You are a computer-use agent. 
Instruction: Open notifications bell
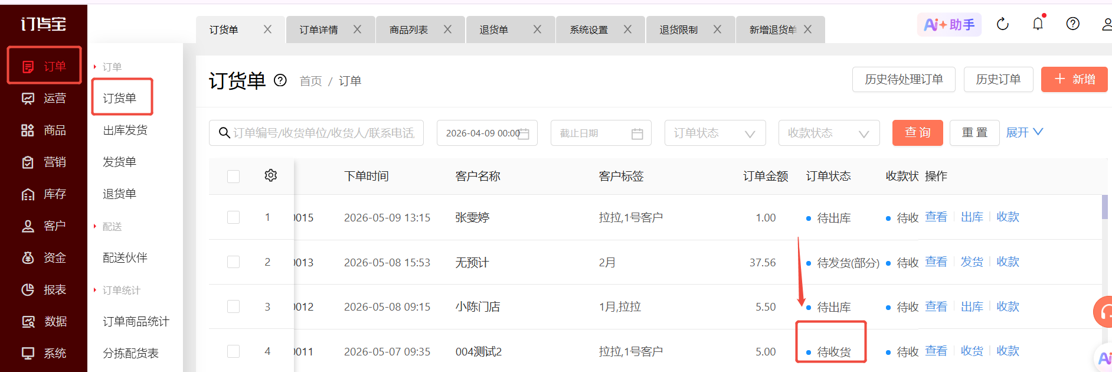click(x=1038, y=24)
